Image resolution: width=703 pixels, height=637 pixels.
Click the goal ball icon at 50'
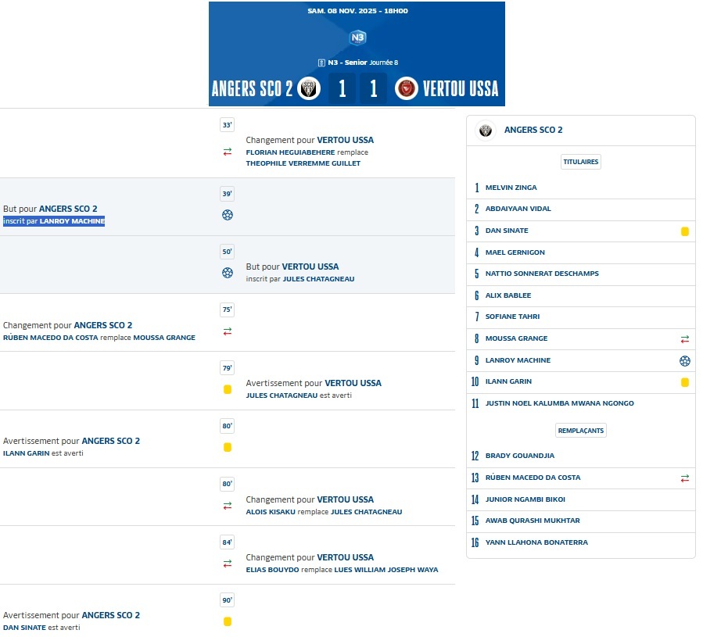click(228, 273)
